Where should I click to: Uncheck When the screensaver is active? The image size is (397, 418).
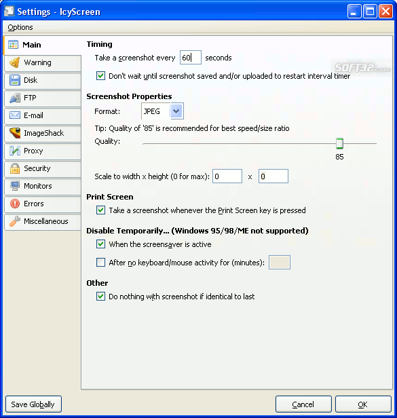[x=100, y=244]
